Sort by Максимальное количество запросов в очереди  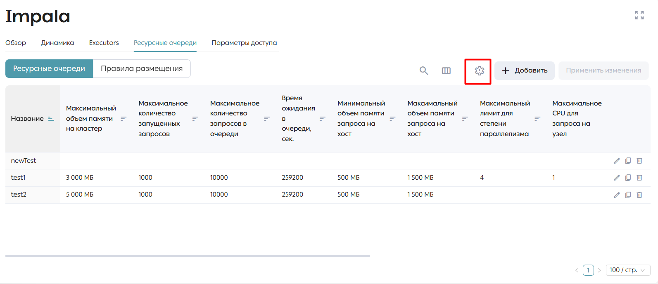[267, 119]
